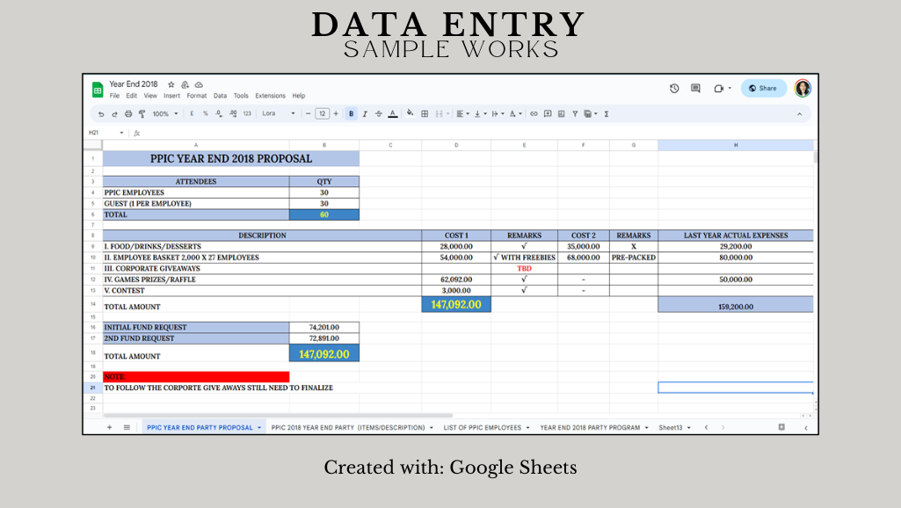The height and width of the screenshot is (508, 901).
Task: Undo the last action
Action: tap(101, 113)
